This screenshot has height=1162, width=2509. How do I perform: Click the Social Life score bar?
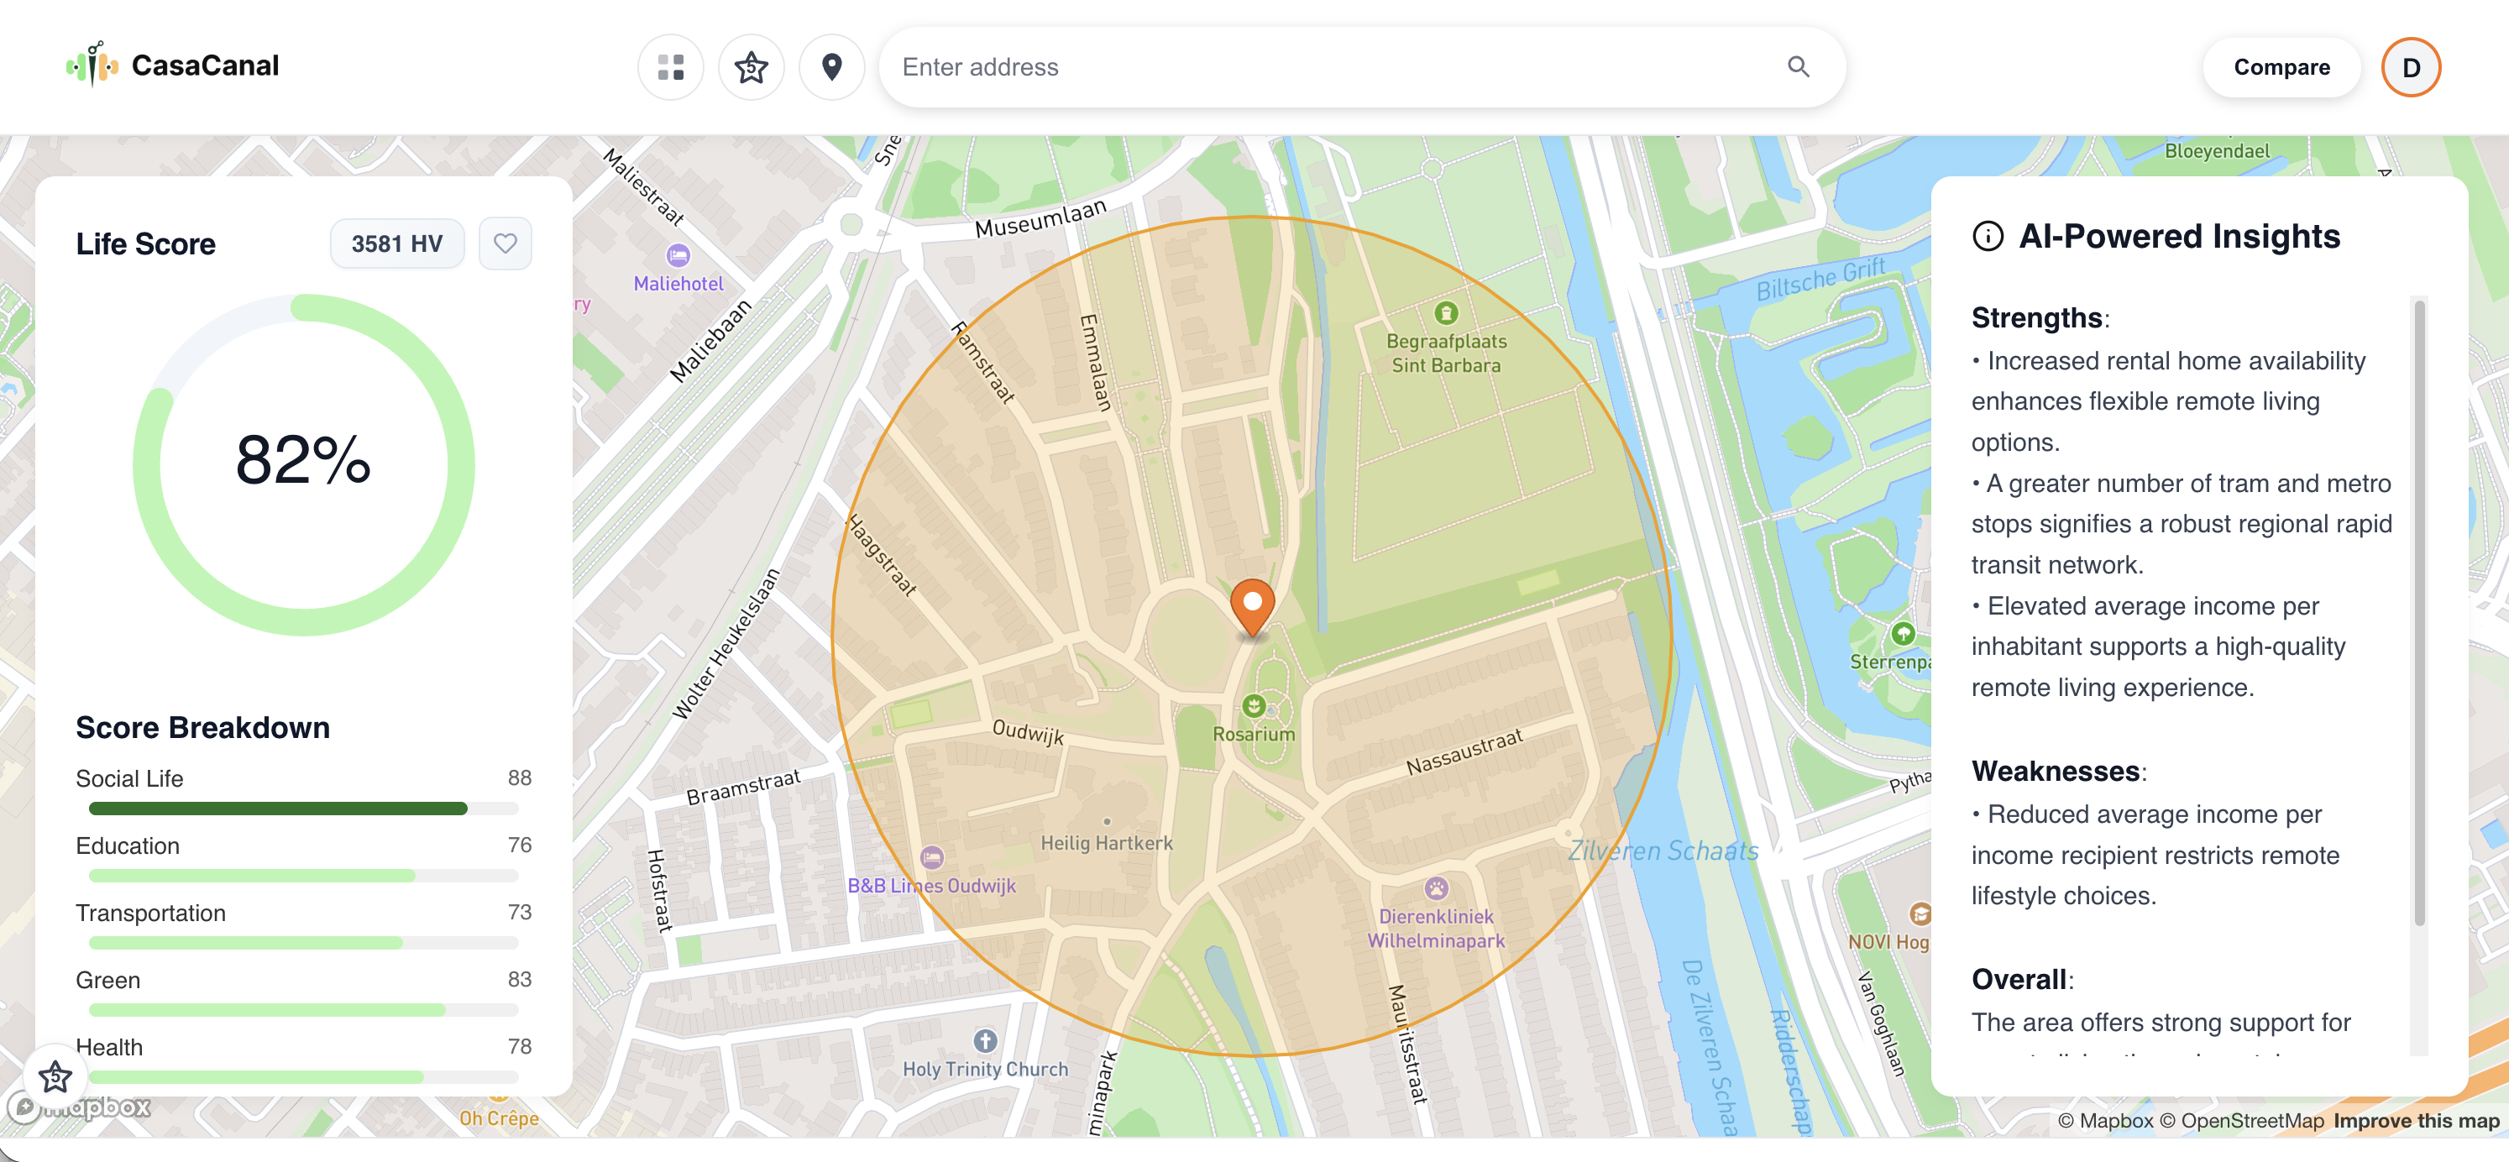pos(303,809)
